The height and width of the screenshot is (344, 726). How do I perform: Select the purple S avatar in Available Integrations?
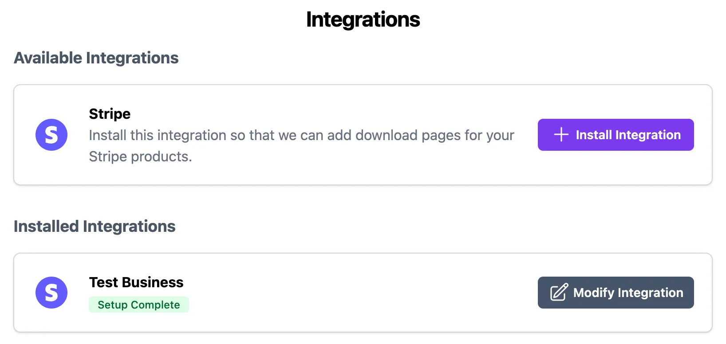click(x=51, y=134)
